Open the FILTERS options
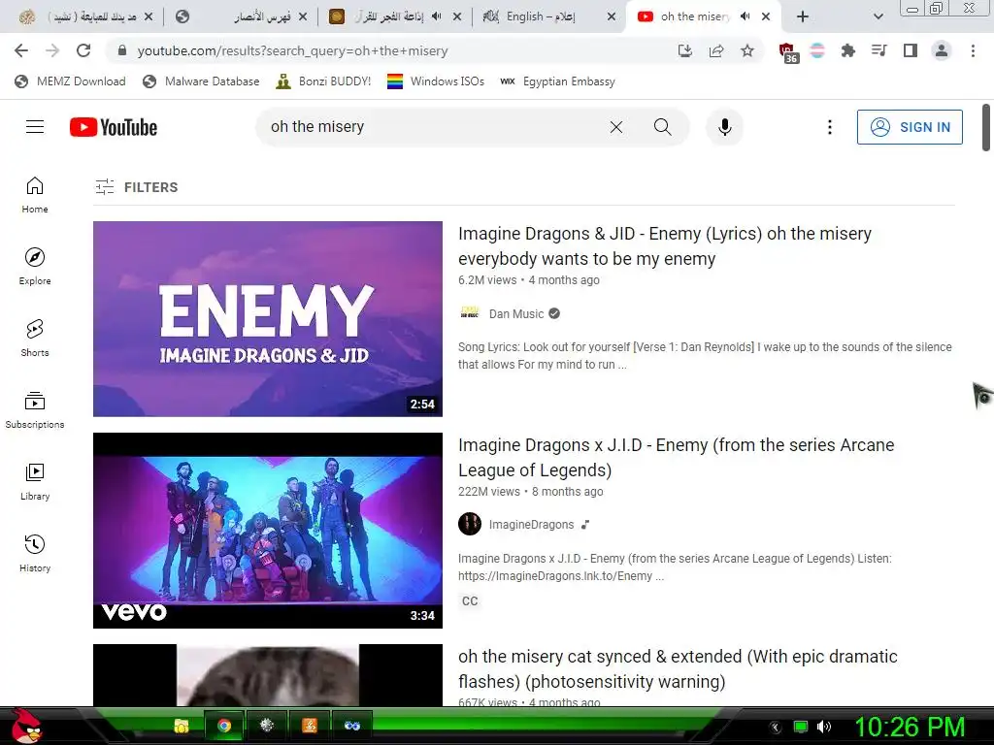 click(136, 187)
